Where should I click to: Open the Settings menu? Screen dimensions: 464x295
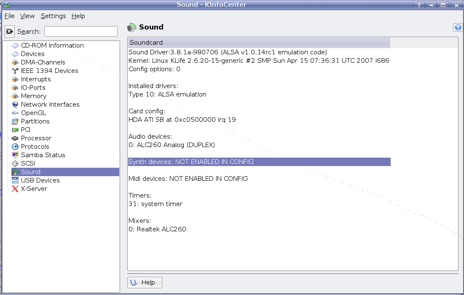(53, 16)
